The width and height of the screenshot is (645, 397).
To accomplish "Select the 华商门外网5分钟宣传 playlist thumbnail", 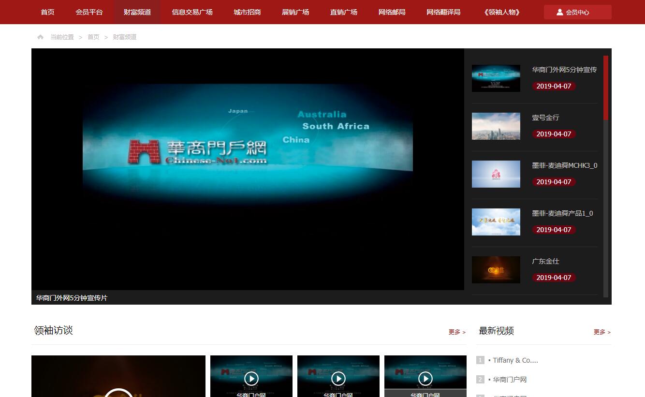I will pos(496,78).
